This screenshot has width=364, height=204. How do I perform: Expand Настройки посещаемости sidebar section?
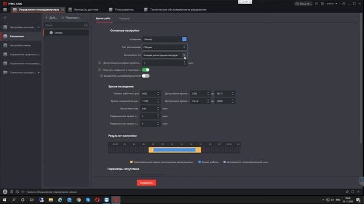click(22, 27)
